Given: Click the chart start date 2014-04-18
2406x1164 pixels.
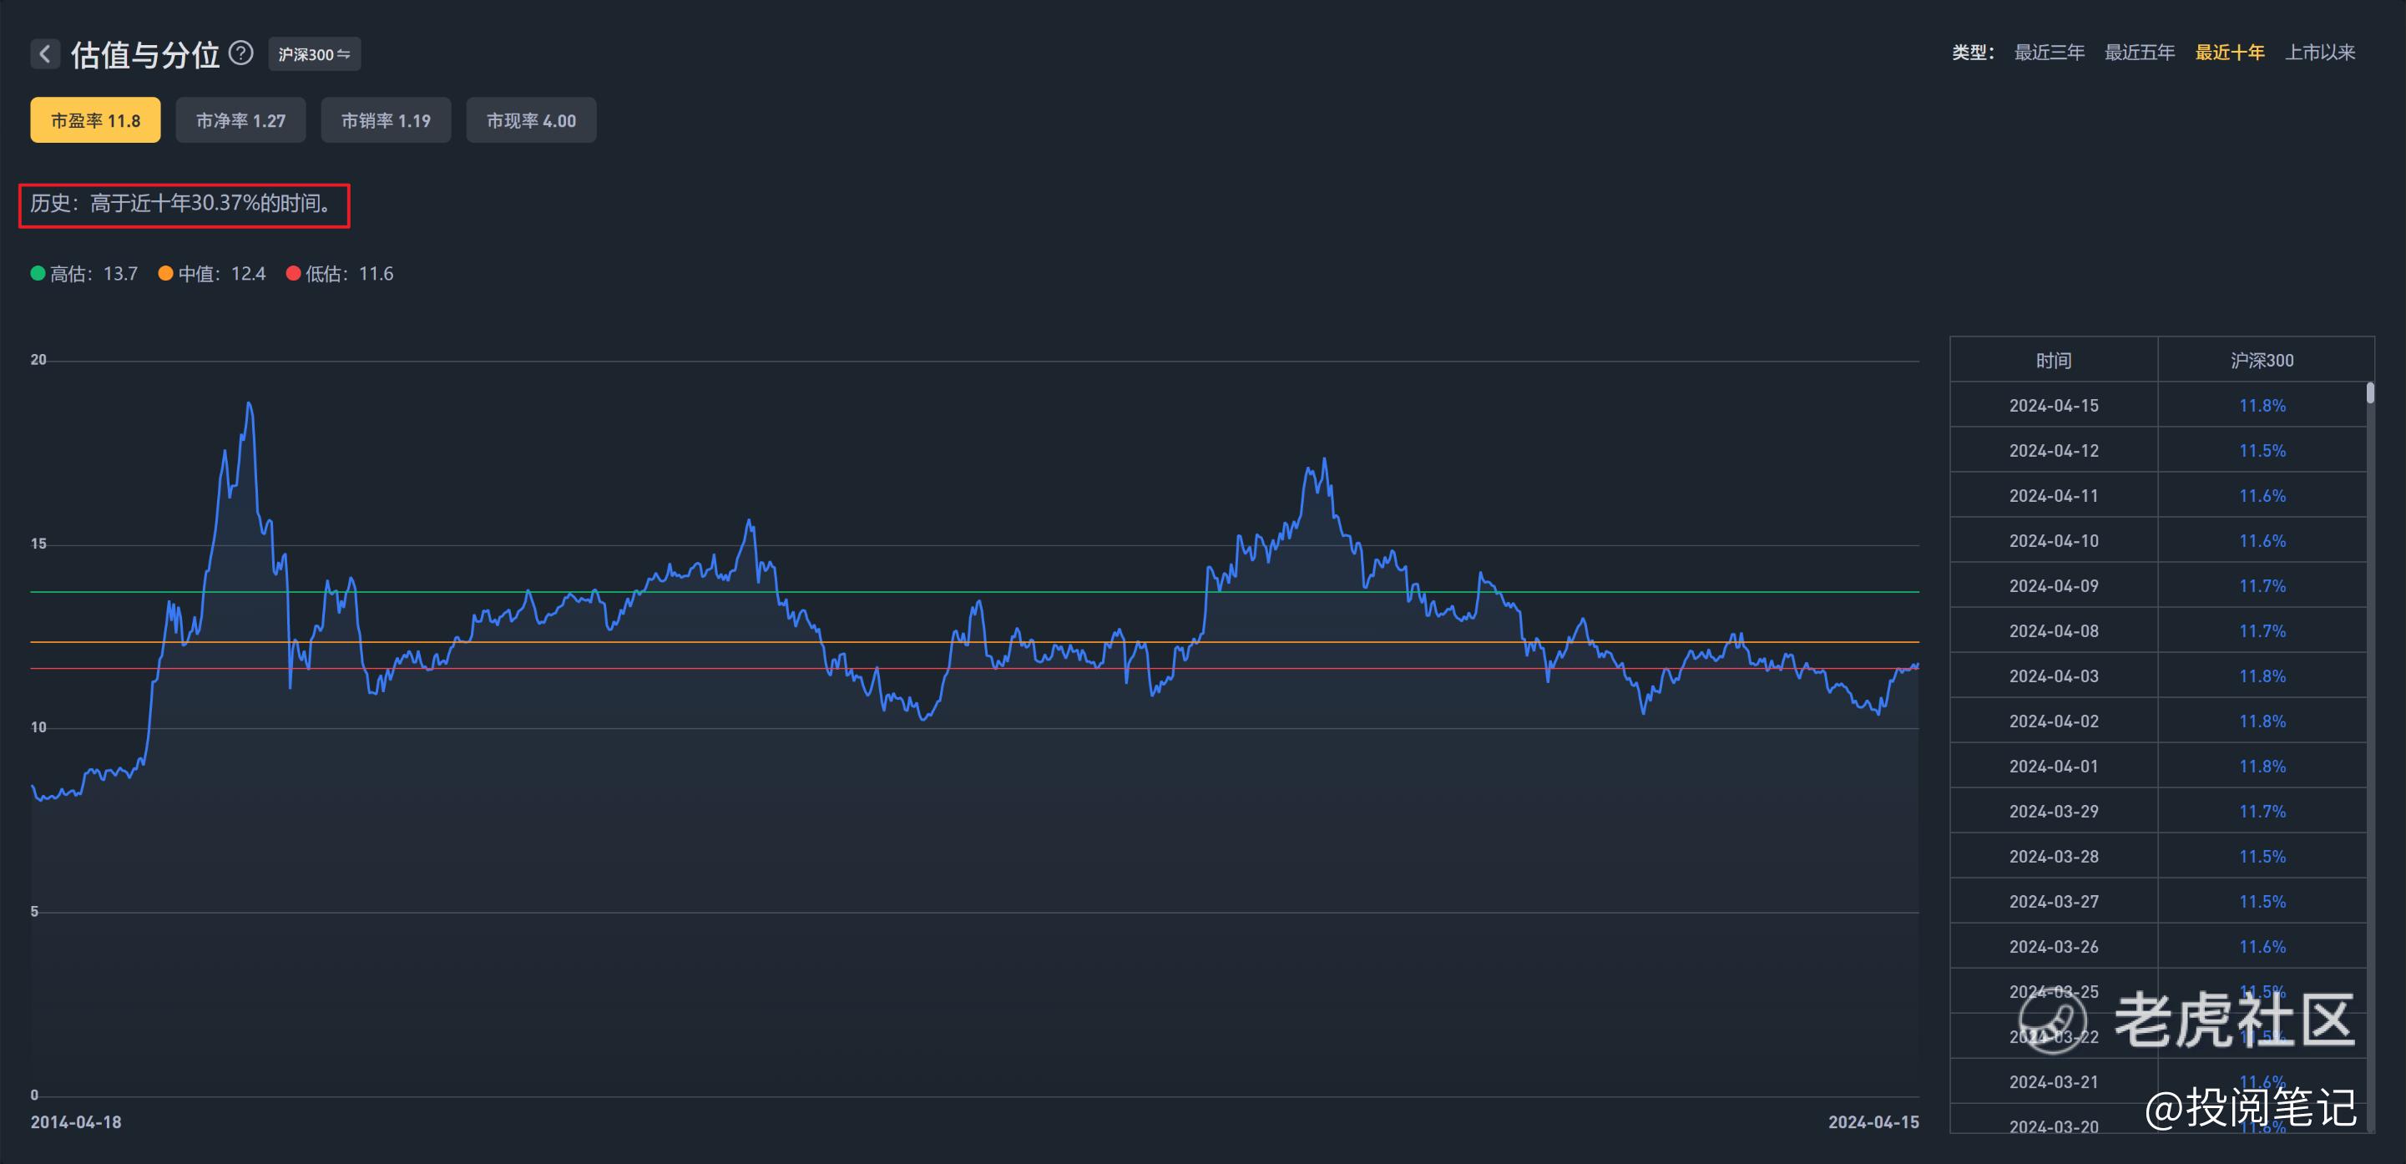Looking at the screenshot, I should click(x=76, y=1122).
